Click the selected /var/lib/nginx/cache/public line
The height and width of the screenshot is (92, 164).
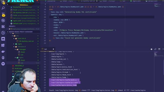65,80
